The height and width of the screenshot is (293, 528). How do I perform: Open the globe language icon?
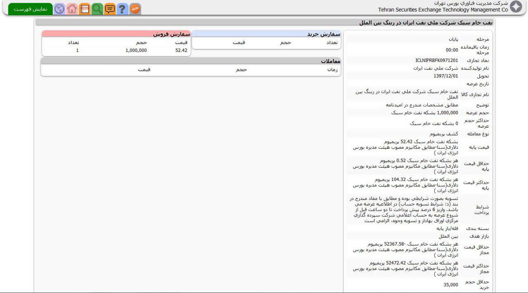pos(60,9)
